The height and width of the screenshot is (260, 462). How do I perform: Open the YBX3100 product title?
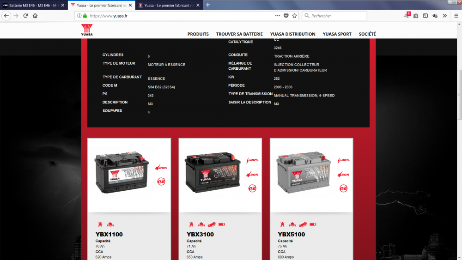200,235
